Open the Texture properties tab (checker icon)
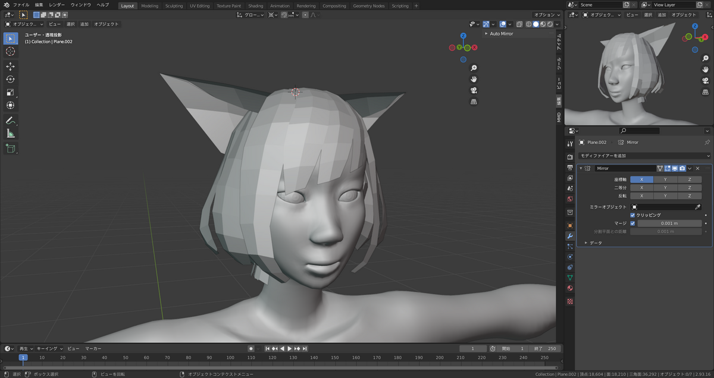 (570, 301)
